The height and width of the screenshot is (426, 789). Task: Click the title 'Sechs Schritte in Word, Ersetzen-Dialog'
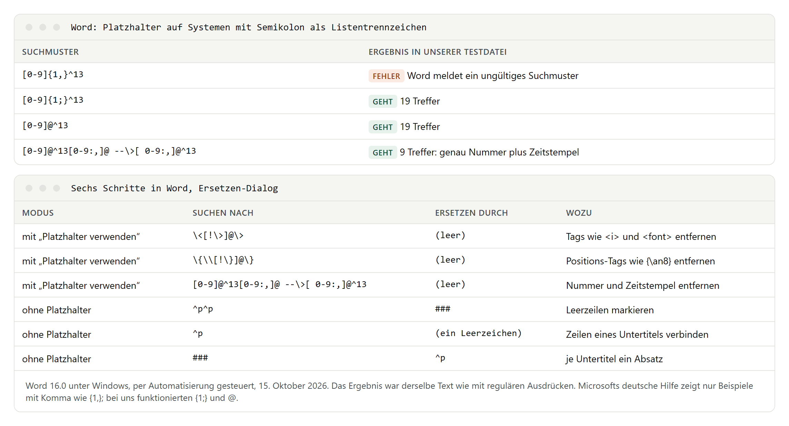pos(174,188)
